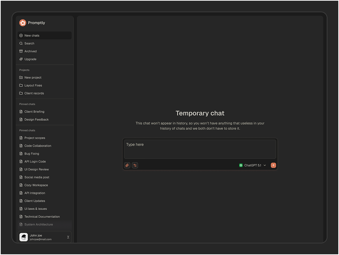339x255 pixels.
Task: Open the Design Feedback pinned chat
Action: (x=44, y=120)
